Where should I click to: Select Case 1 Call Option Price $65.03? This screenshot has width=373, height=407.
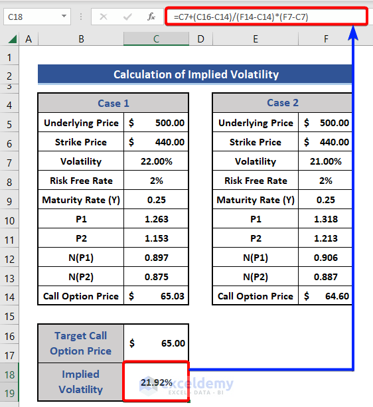click(156, 295)
